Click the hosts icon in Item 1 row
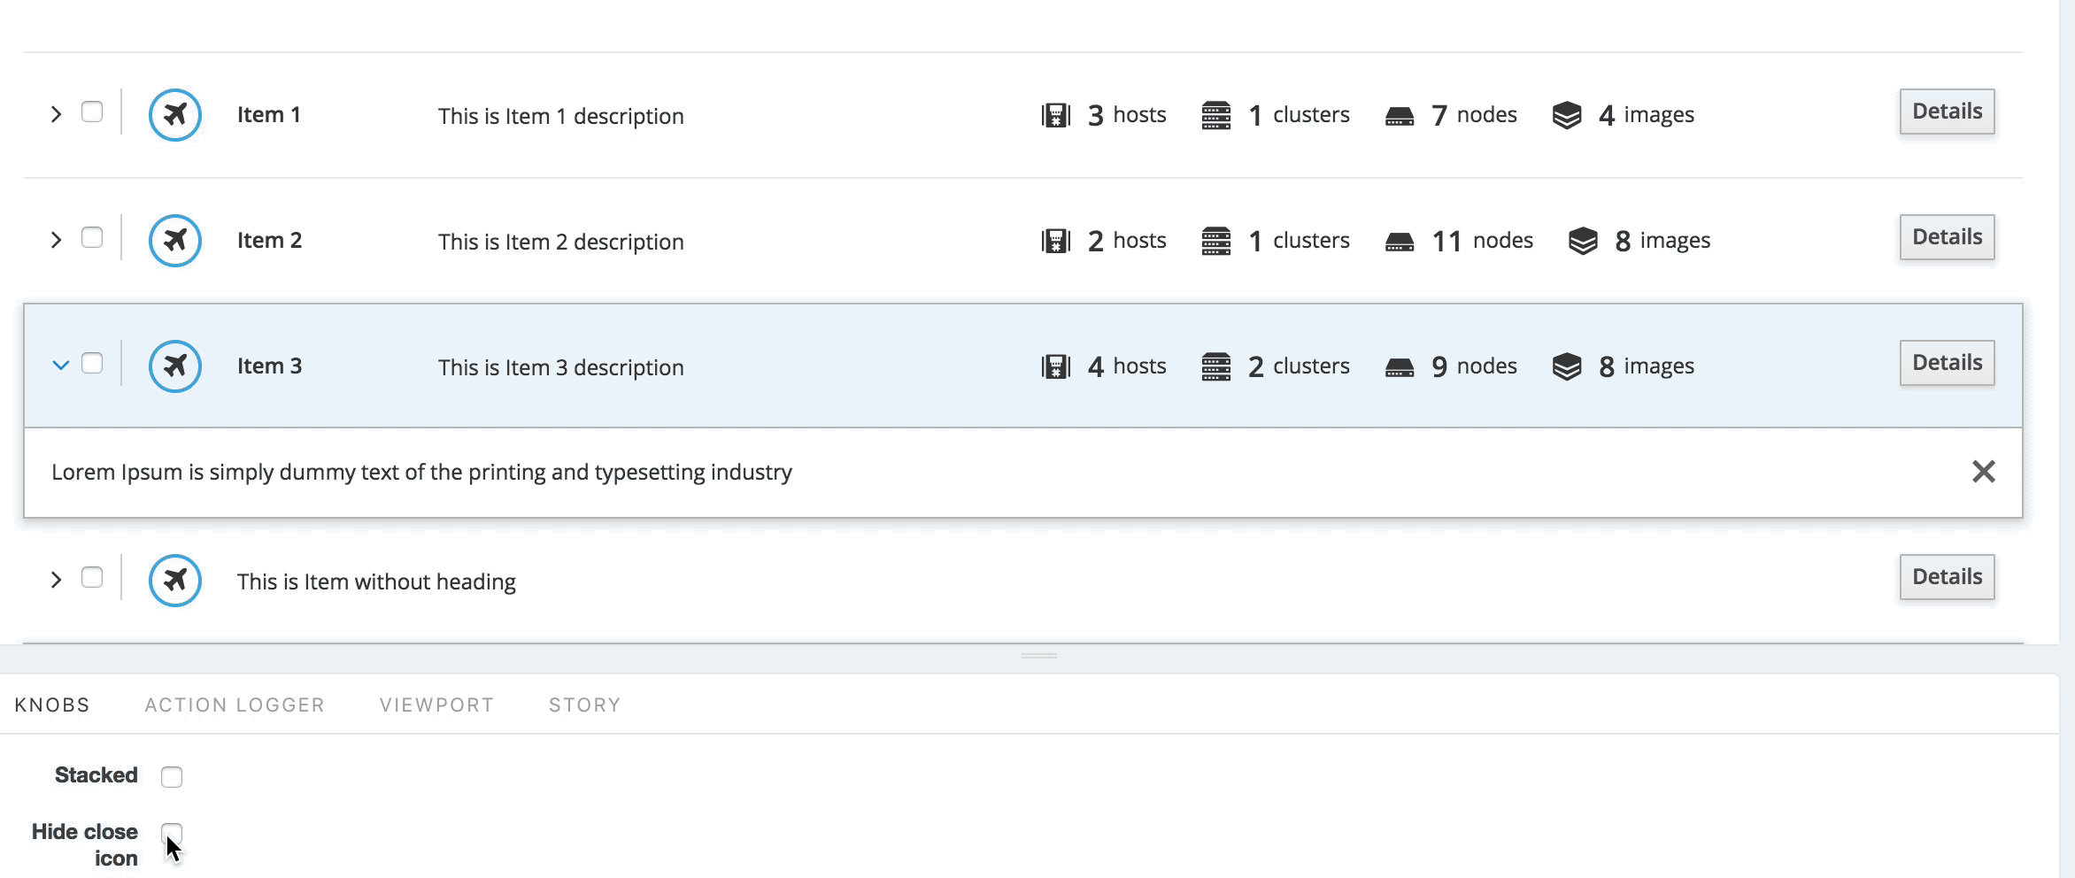The image size is (2075, 878). point(1056,115)
